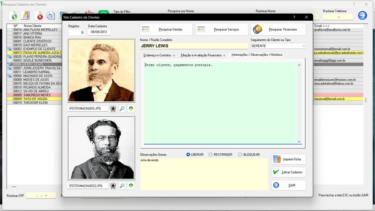Image resolution: width=375 pixels, height=211 pixels.
Task: Click the help question mark in the dialog title bar
Action: pyautogui.click(x=294, y=17)
